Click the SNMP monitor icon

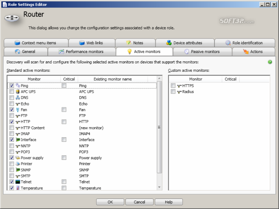point(18,170)
